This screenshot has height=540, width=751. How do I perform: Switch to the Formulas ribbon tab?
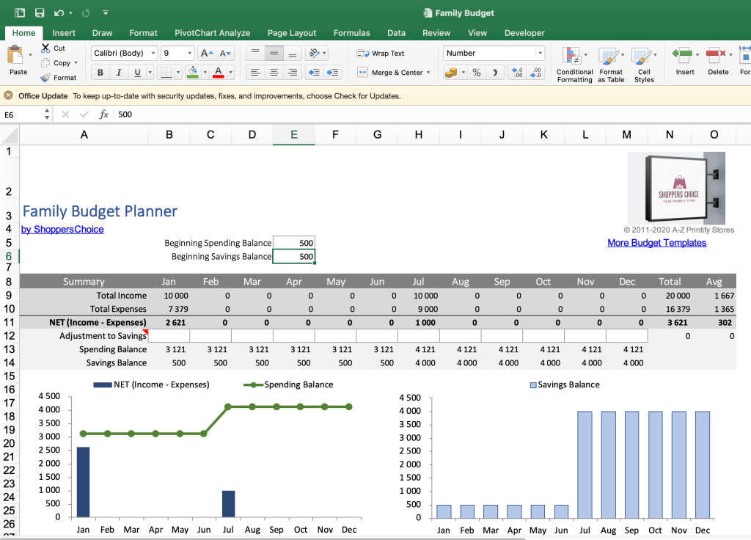click(x=351, y=33)
